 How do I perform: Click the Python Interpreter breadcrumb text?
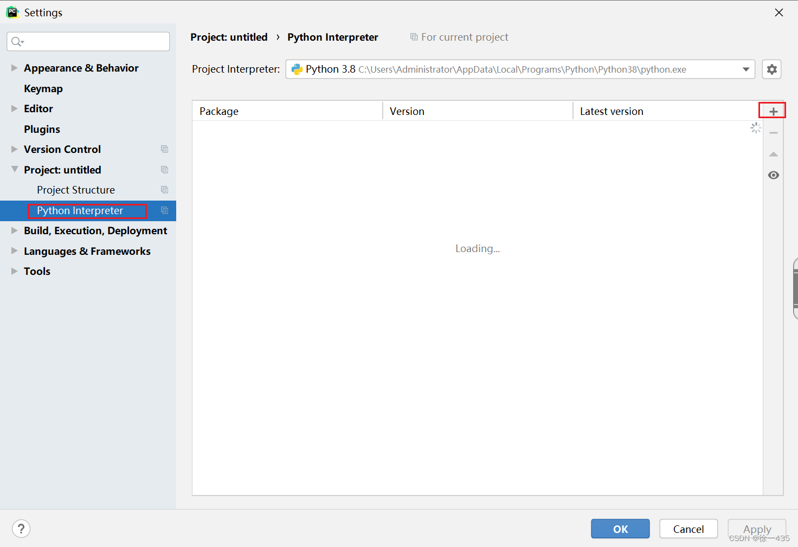click(x=333, y=37)
